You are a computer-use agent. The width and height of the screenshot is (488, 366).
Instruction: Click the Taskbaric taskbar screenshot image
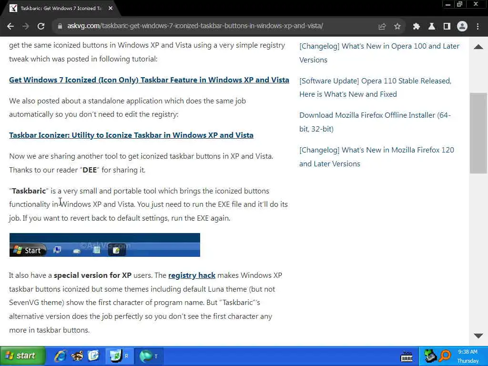pos(104,245)
